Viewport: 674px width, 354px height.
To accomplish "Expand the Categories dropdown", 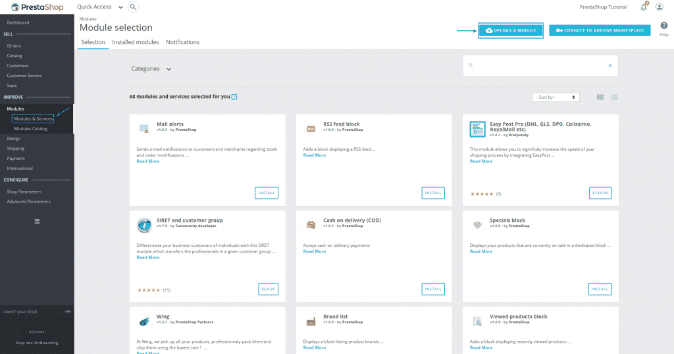I will pyautogui.click(x=151, y=69).
